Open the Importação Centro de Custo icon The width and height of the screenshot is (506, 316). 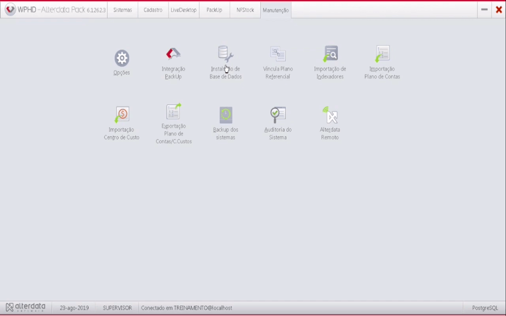[x=122, y=115]
